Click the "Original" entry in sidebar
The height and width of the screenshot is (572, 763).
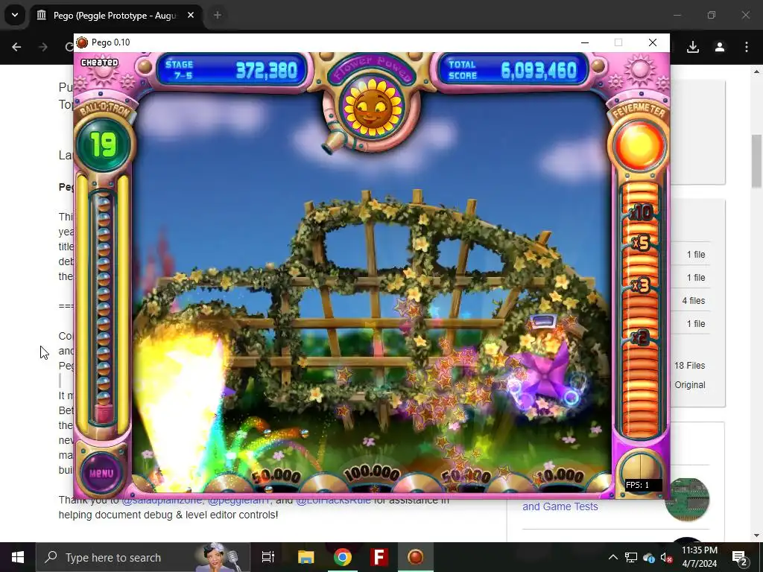(x=689, y=385)
